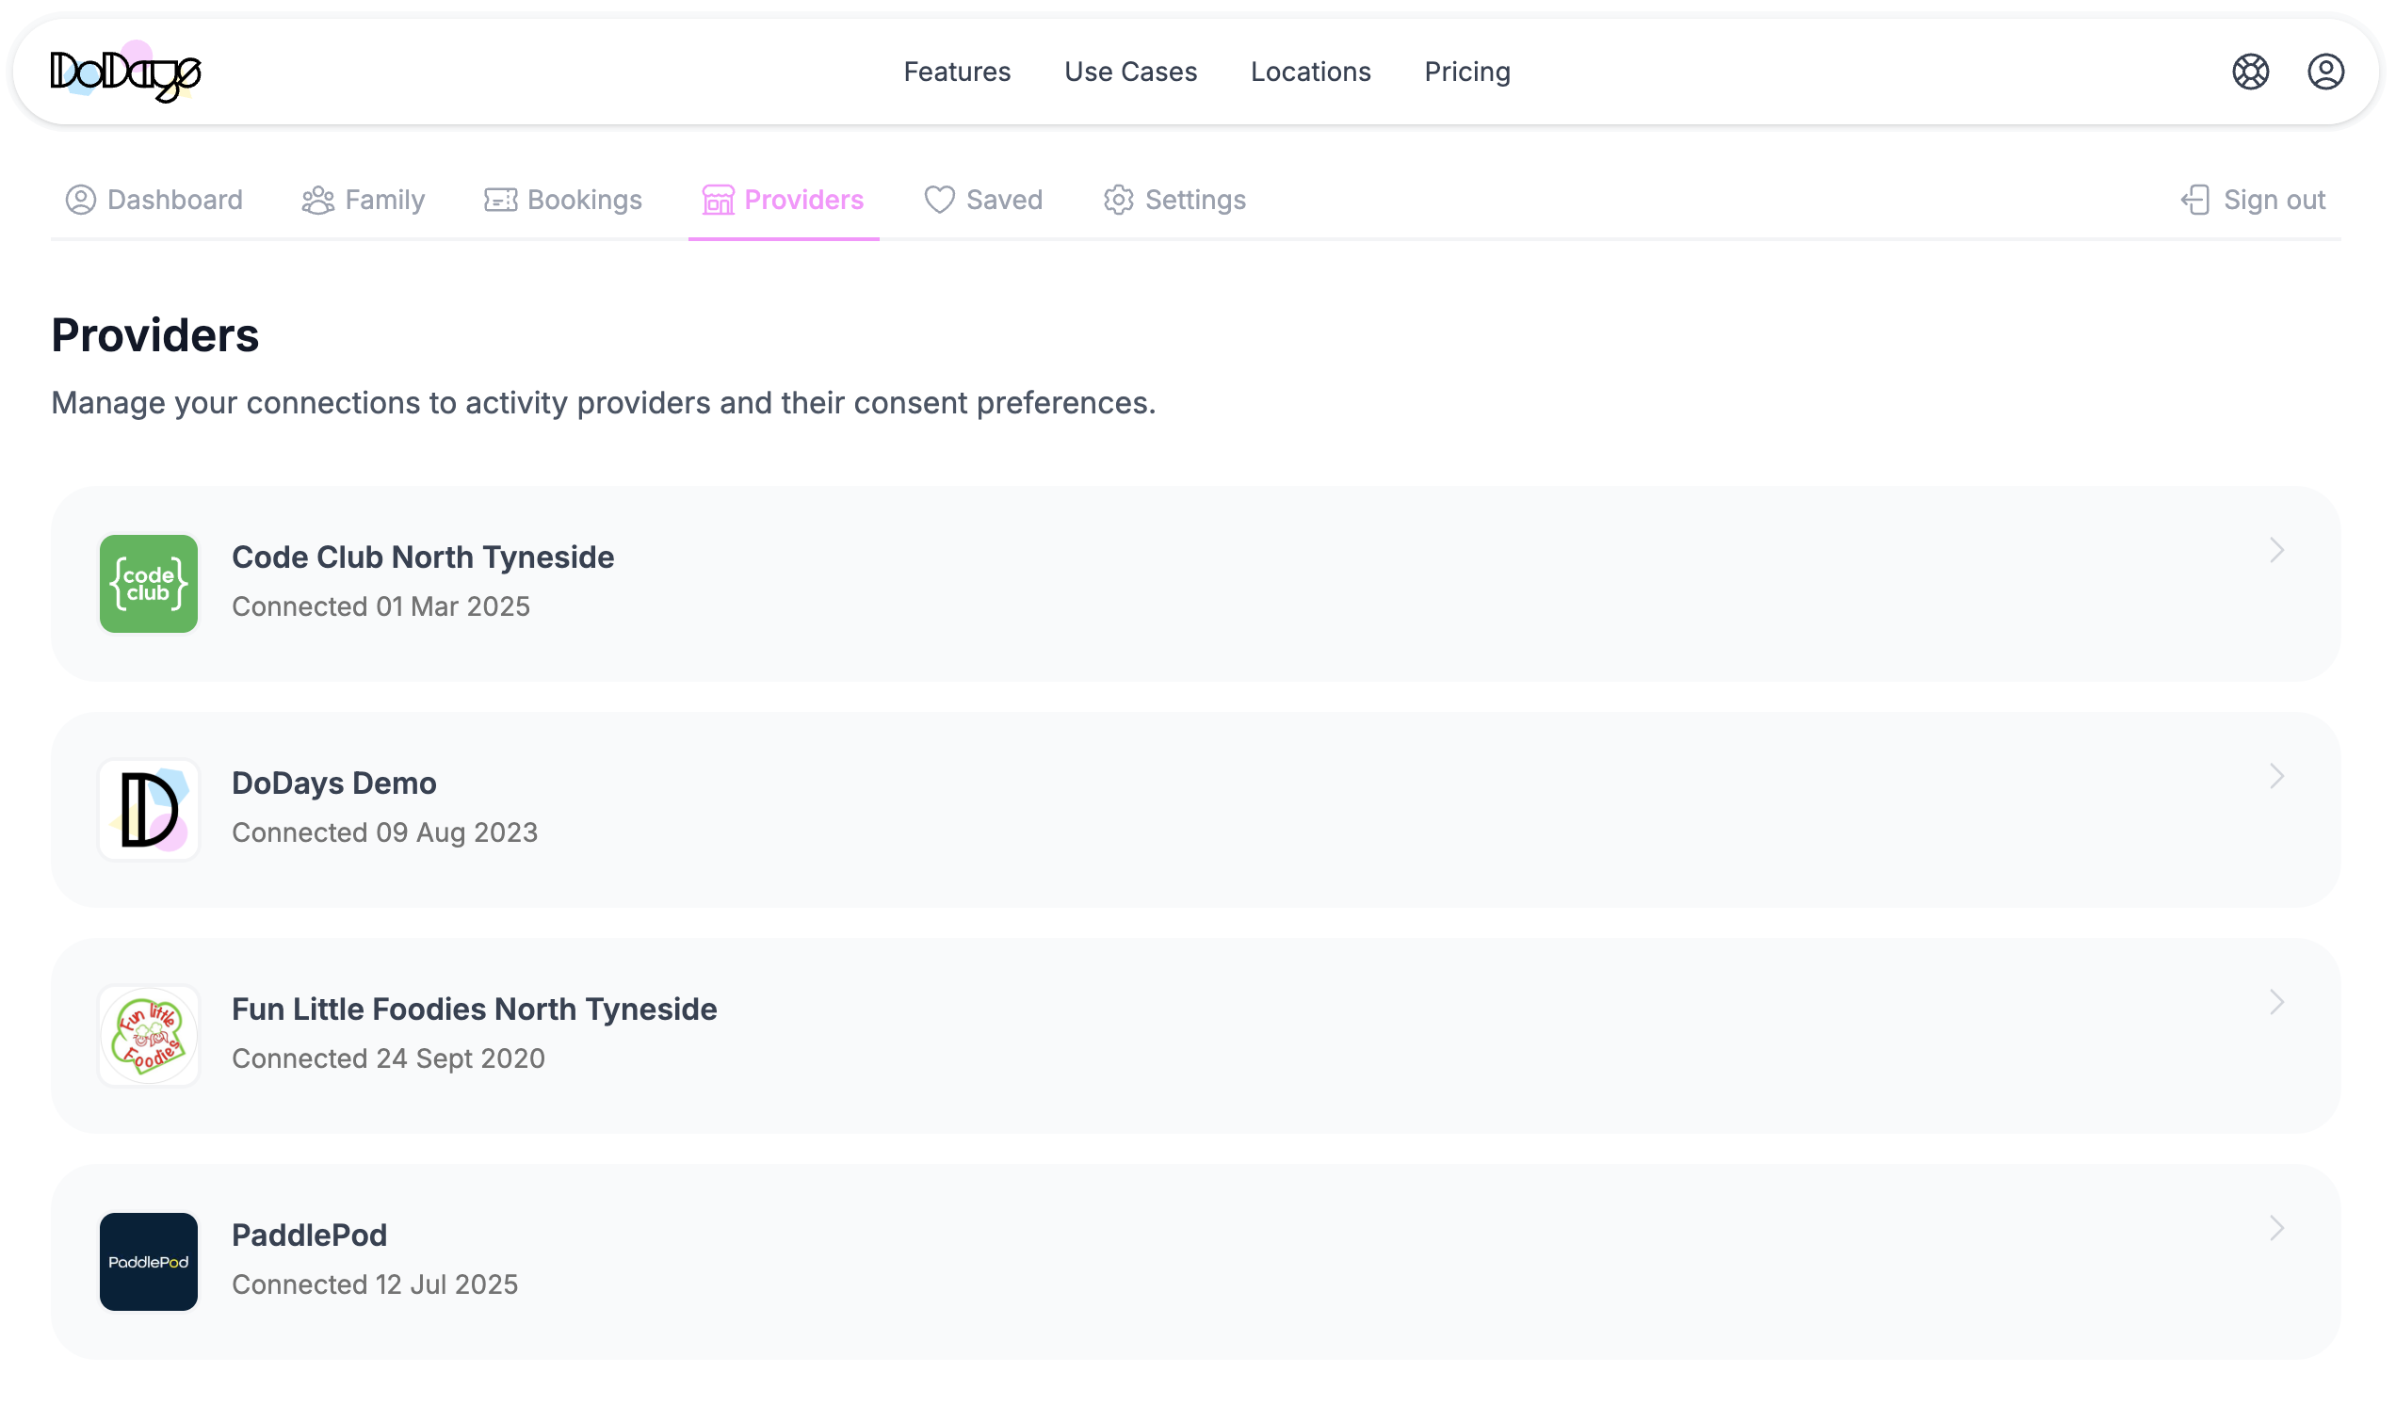Open Code Club North Tyneside provider
The height and width of the screenshot is (1405, 2396).
423,557
